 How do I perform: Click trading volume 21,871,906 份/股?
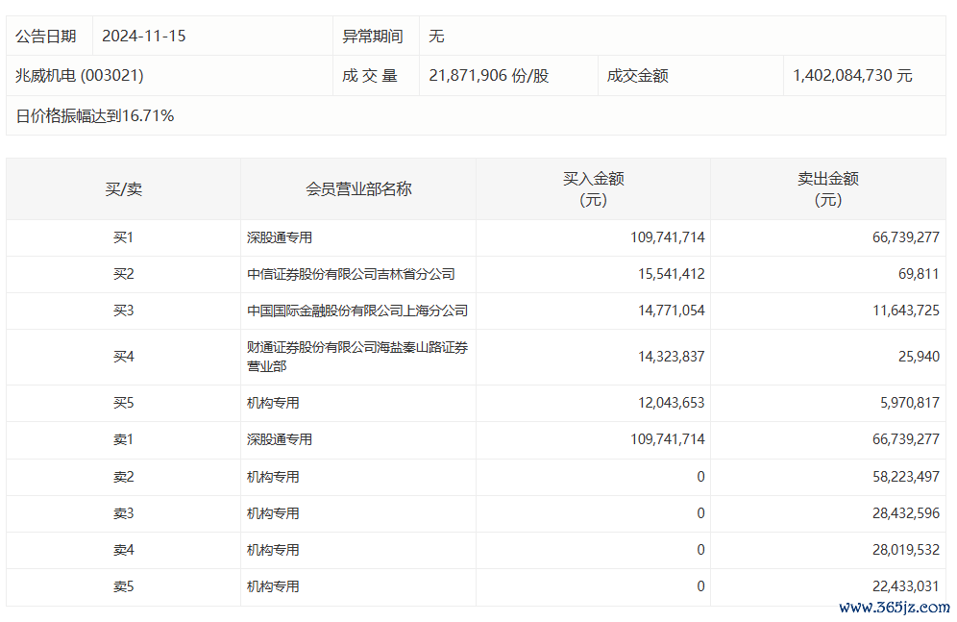click(488, 76)
